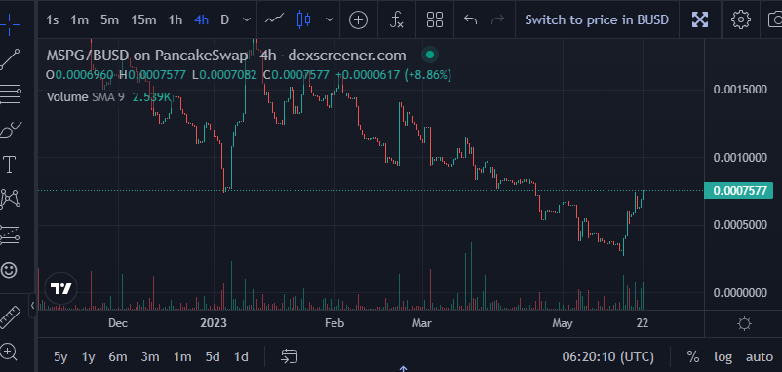Open the emoji icons tool
This screenshot has height=372, width=782.
9,270
